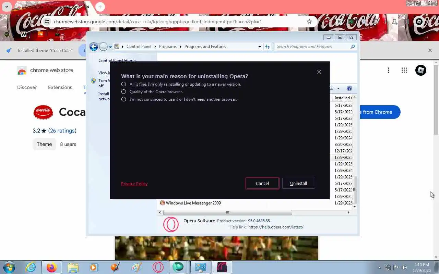The height and width of the screenshot is (274, 439).
Task: Open the web store three-dot menu
Action: [x=389, y=70]
